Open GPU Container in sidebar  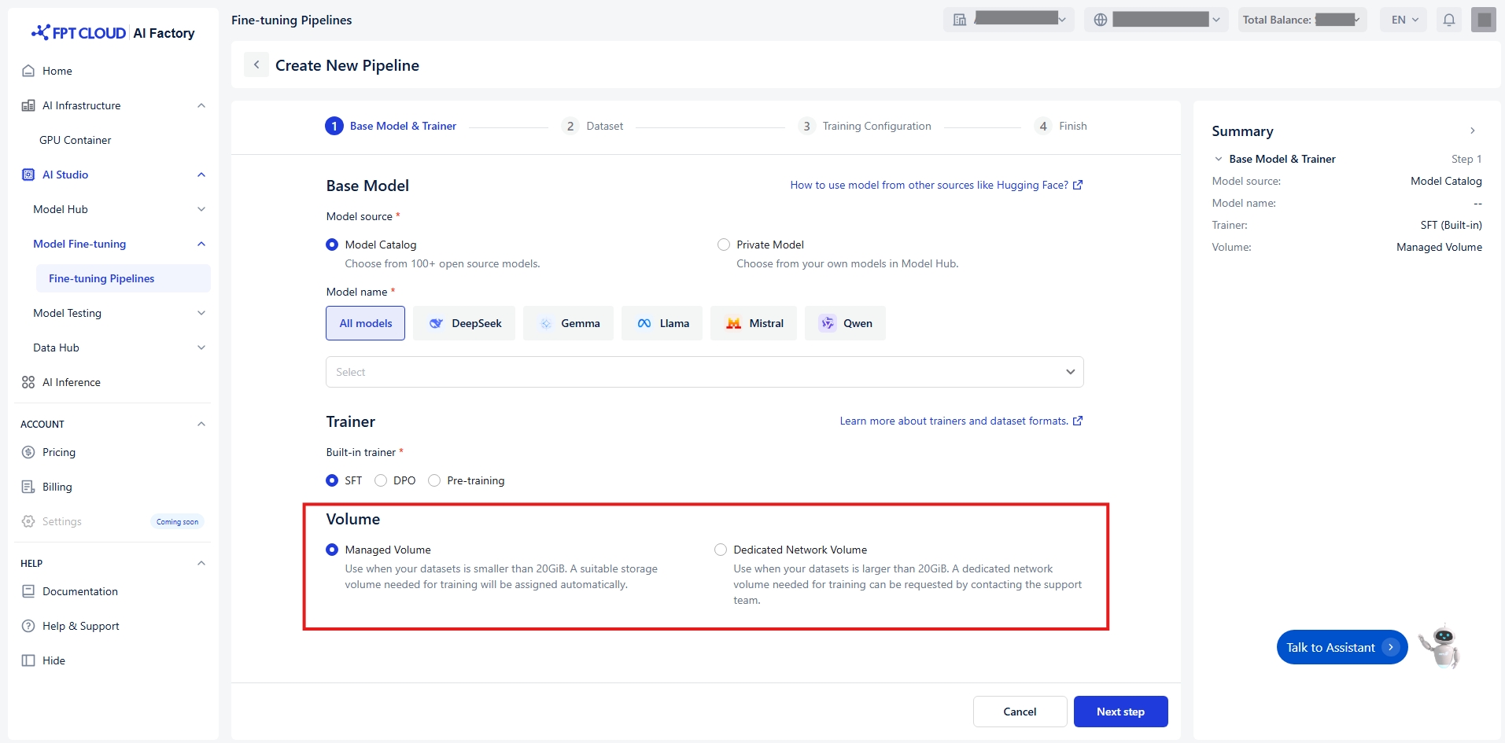pyautogui.click(x=76, y=140)
